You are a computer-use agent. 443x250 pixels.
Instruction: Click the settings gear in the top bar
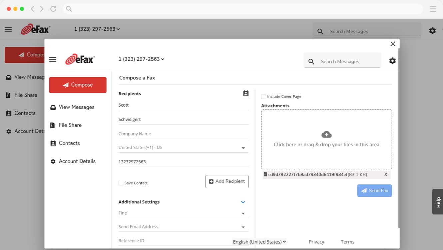pyautogui.click(x=392, y=61)
